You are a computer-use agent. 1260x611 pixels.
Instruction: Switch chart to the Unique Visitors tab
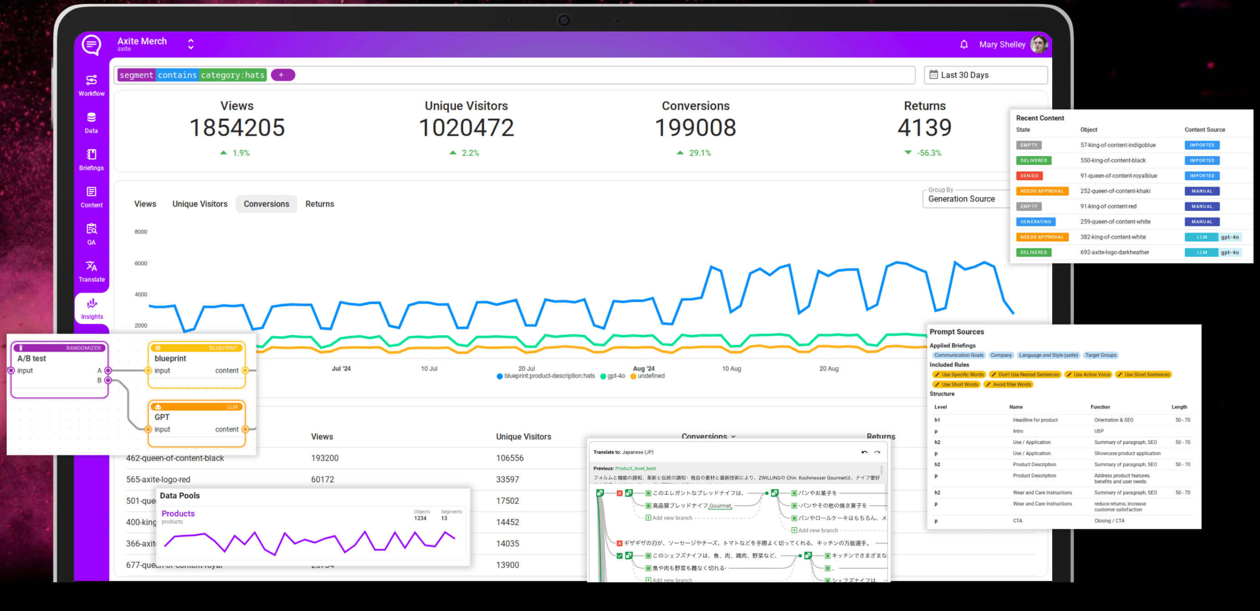tap(200, 204)
